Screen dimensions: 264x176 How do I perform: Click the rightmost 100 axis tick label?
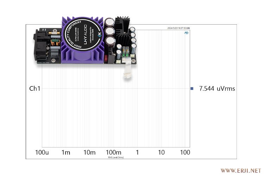tap(185, 152)
